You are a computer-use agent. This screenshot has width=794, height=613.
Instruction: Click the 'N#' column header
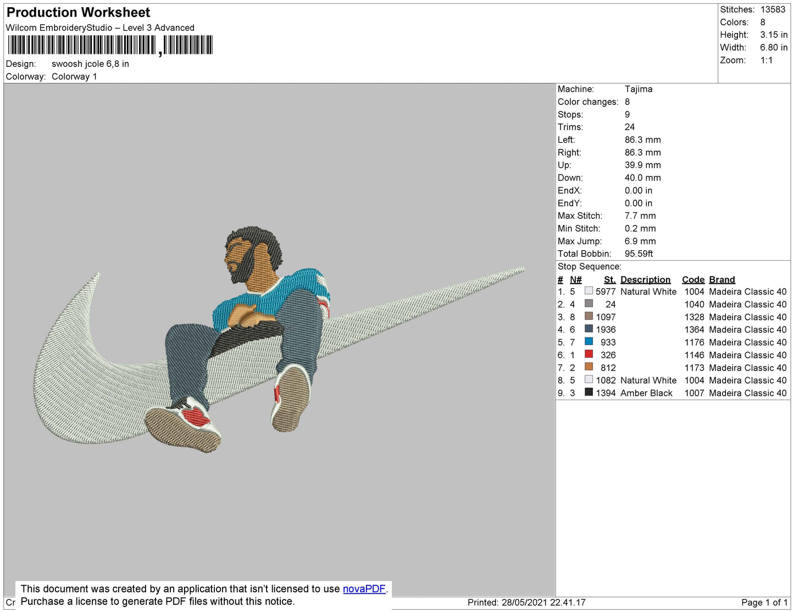pos(576,279)
